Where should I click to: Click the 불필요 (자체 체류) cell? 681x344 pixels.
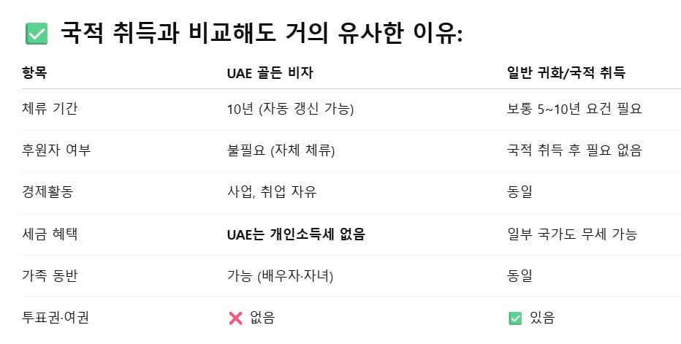pyautogui.click(x=281, y=150)
